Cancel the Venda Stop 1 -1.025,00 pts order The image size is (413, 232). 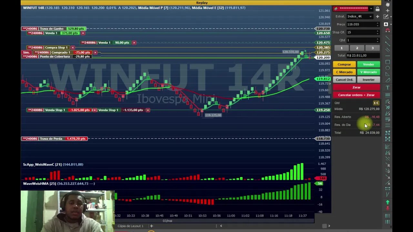pyautogui.click(x=94, y=110)
